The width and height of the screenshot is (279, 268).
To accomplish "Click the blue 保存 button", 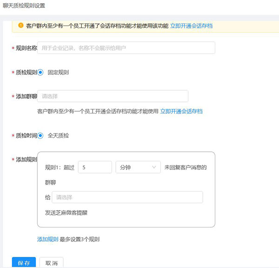I will coord(24,262).
